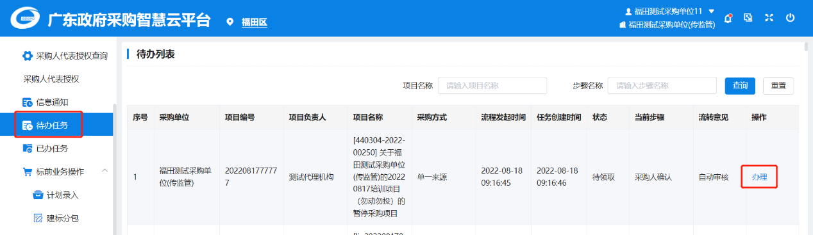The width and height of the screenshot is (813, 235).
Task: Open 计划录入 submenu item
Action: pyautogui.click(x=62, y=195)
